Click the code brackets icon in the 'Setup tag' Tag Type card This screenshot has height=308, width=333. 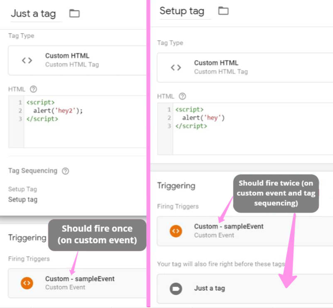point(176,68)
